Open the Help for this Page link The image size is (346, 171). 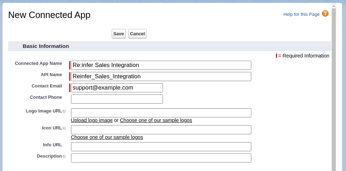(x=301, y=14)
